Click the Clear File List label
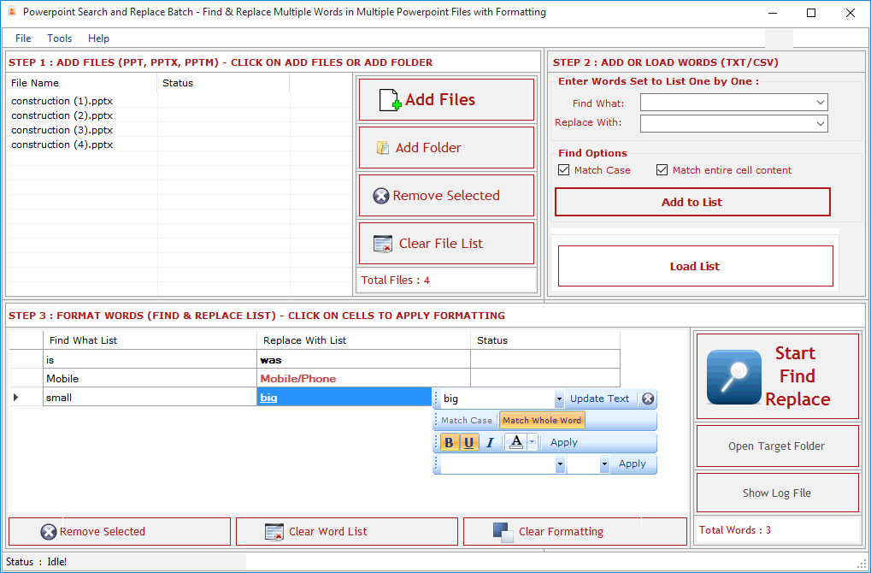The height and width of the screenshot is (573, 871). (441, 244)
